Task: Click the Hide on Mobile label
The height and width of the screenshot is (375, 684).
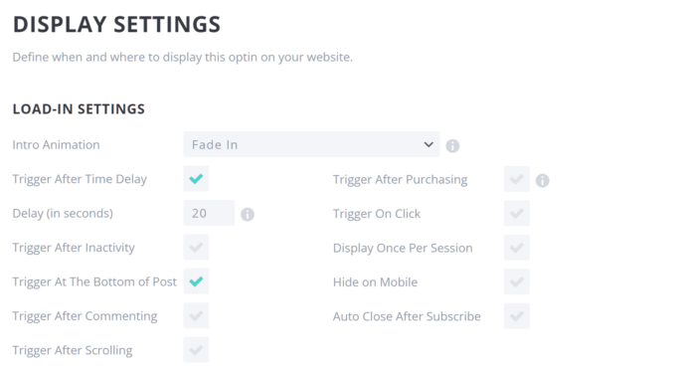Action: pyautogui.click(x=375, y=282)
